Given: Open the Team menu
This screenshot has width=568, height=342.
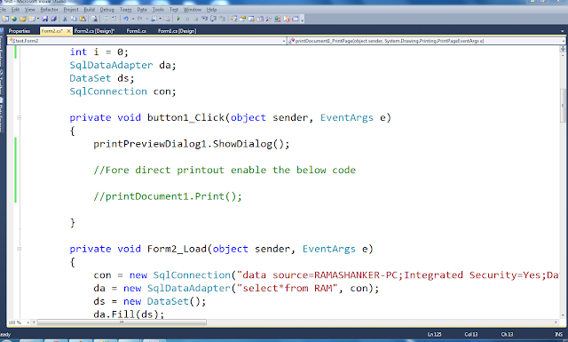Looking at the screenshot, I should point(126,10).
